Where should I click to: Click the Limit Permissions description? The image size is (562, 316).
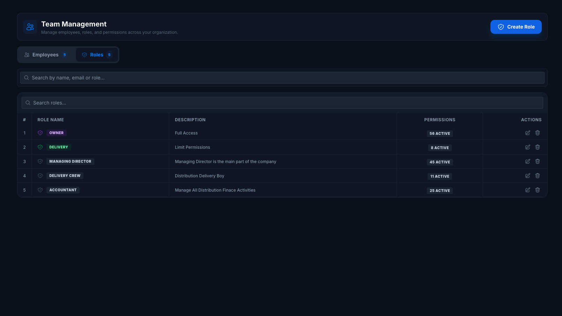192,147
